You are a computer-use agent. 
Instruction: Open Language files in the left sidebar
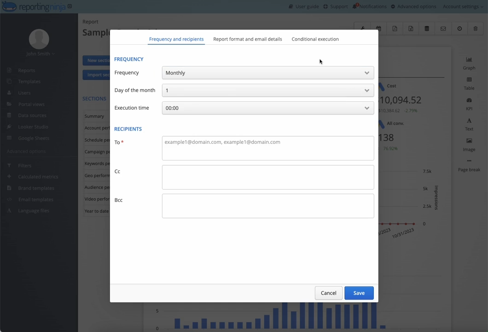click(34, 211)
